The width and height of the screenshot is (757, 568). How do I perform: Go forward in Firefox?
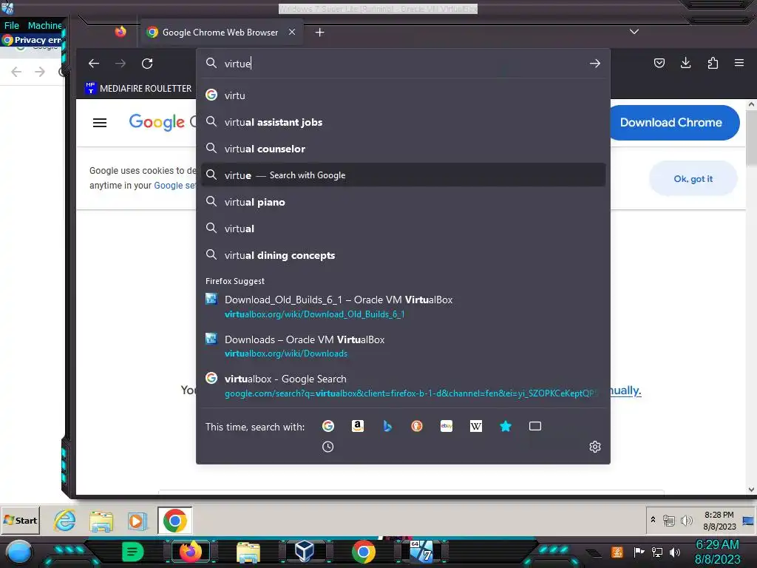[x=120, y=64]
